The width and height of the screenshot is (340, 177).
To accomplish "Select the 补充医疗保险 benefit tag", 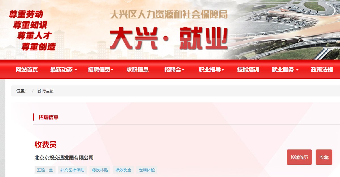I will [73, 170].
